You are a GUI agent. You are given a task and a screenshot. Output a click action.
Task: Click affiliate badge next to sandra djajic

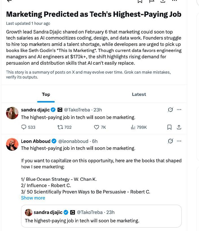[60, 110]
